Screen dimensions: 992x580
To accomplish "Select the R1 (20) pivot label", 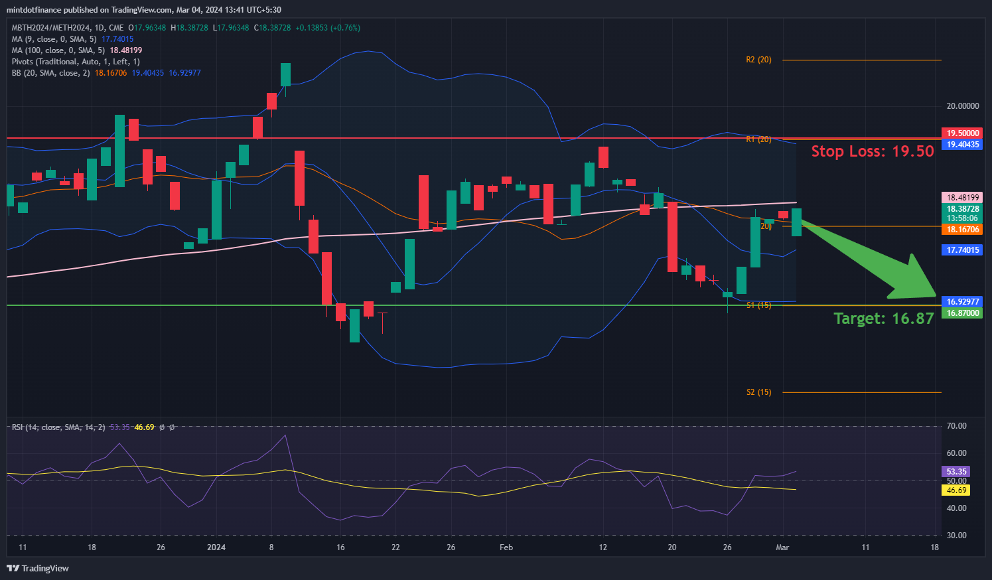I will [x=758, y=139].
